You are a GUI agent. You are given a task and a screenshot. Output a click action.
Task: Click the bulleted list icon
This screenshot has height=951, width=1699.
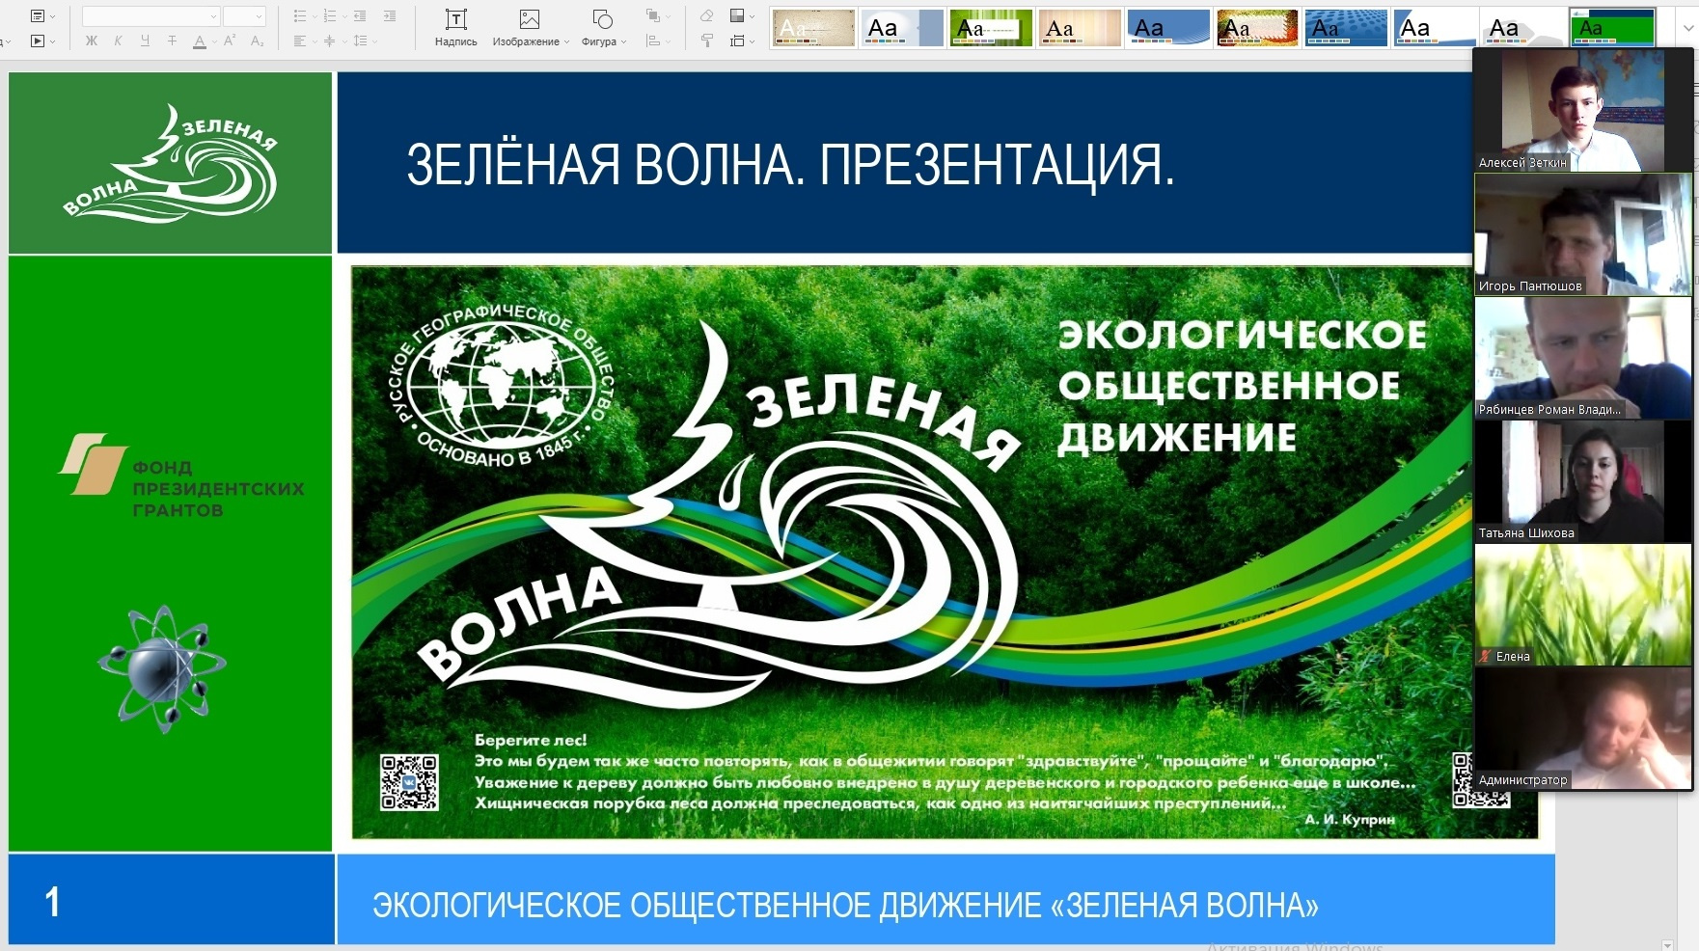[300, 16]
